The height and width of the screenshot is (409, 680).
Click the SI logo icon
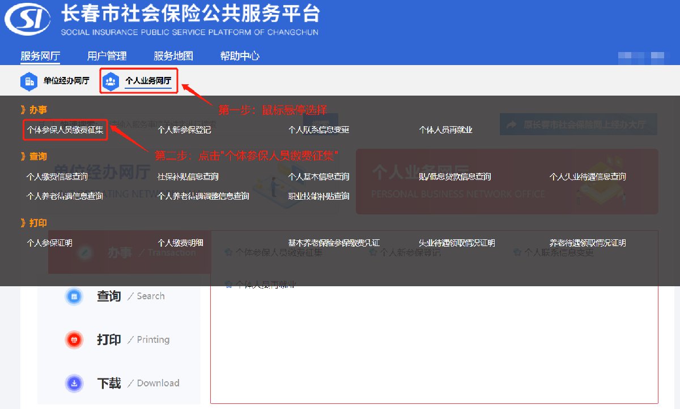pos(28,21)
